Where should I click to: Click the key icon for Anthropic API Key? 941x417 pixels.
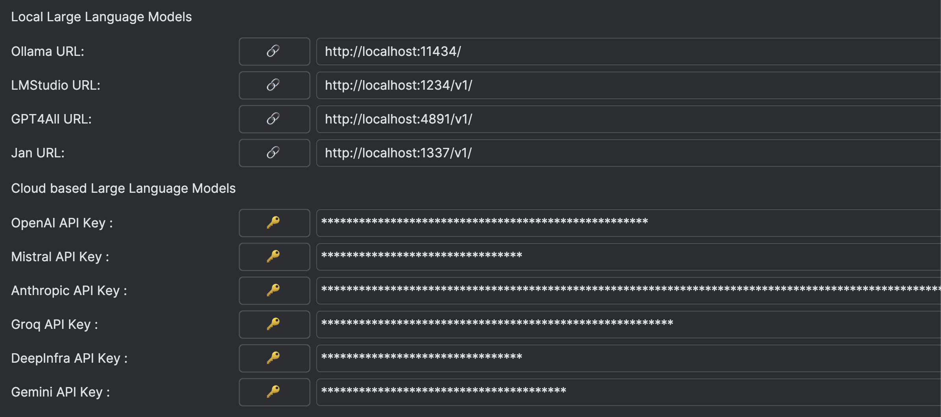(x=274, y=291)
